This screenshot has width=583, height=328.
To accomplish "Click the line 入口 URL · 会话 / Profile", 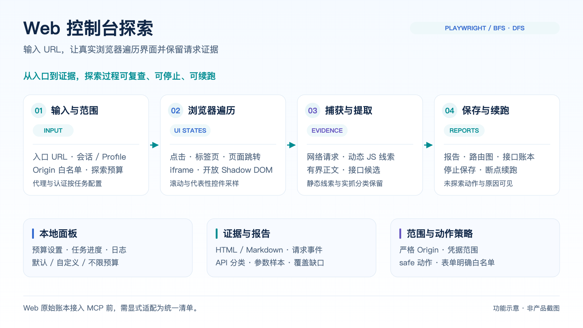I will (79, 157).
